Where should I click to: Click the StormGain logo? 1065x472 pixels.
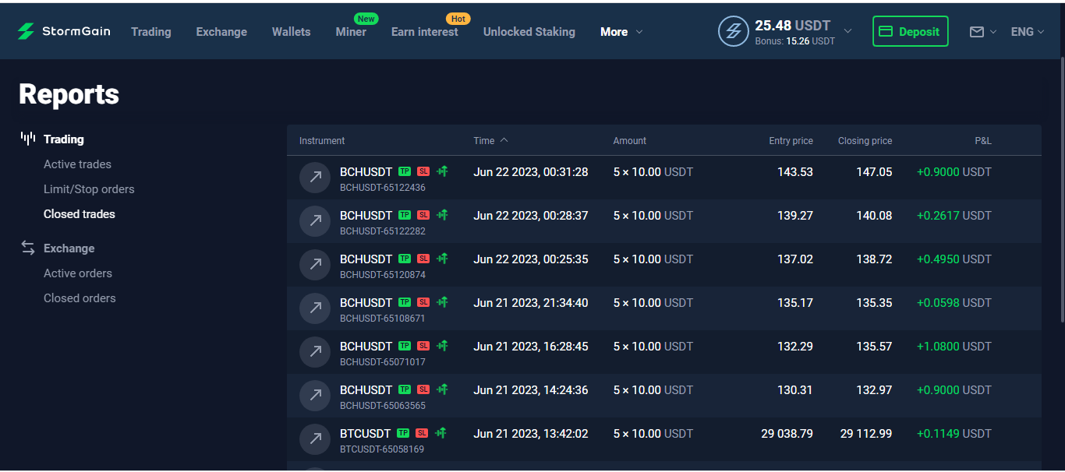(x=64, y=31)
